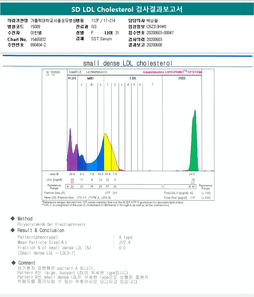This screenshot has width=254, height=297.
Task: Select the 'Result & Conclusion' heading
Action: 41,230
